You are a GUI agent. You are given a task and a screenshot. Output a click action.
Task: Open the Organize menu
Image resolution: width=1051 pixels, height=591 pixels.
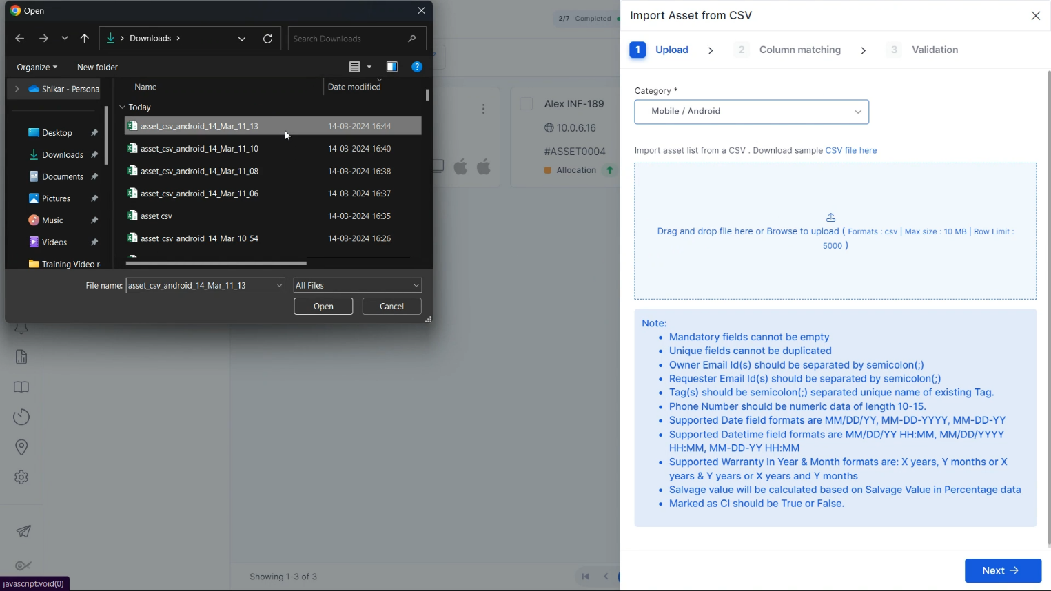coord(37,67)
